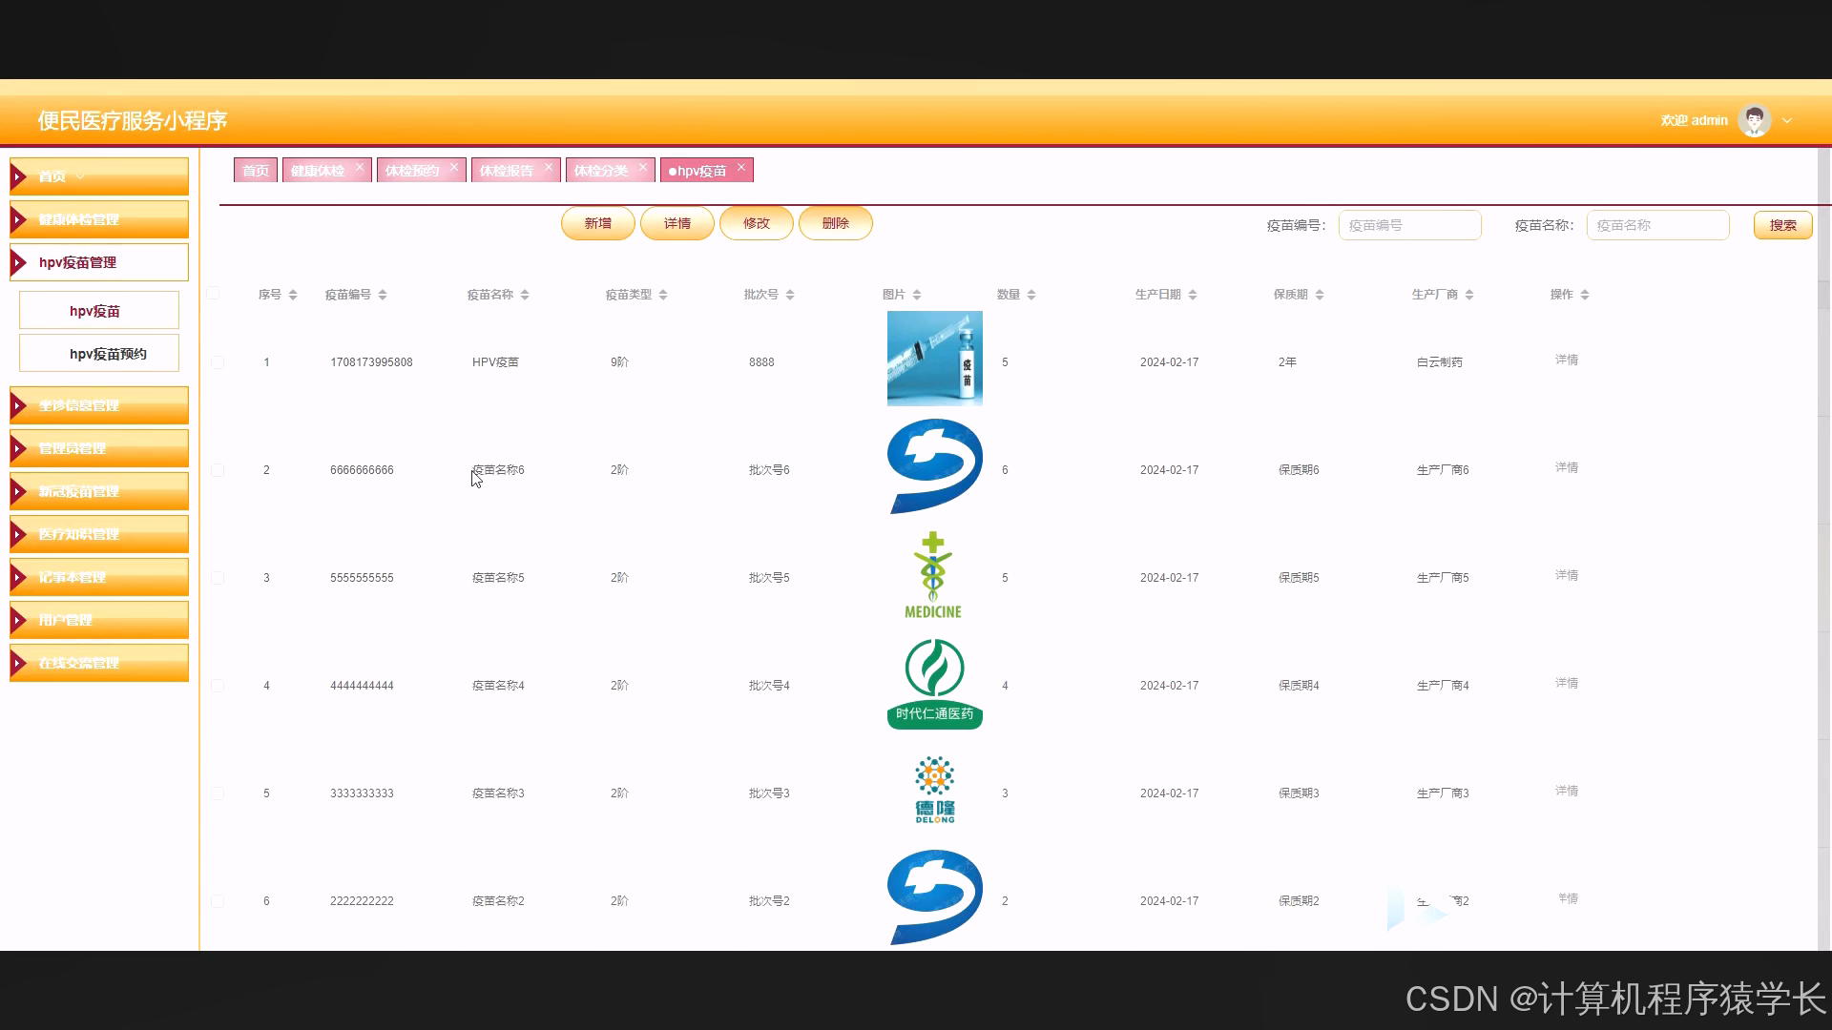Sort table by 操作 column arrows
Screen dimensions: 1832x1030
tap(1585, 295)
